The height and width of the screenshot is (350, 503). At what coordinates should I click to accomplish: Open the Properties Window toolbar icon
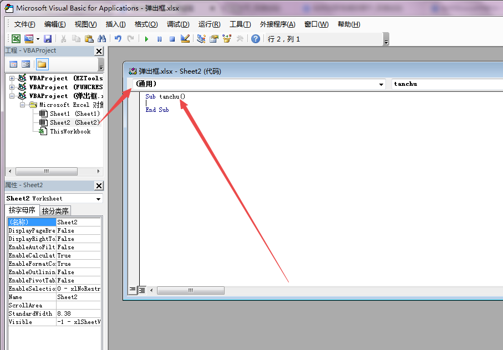coord(214,39)
